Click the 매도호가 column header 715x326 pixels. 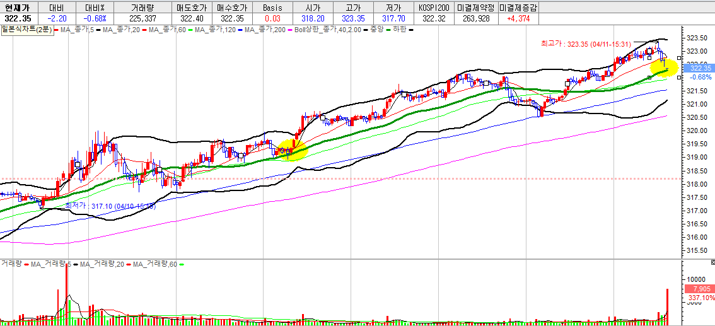point(192,8)
